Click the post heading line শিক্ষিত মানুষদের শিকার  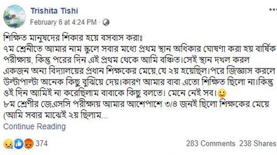tap(73, 38)
